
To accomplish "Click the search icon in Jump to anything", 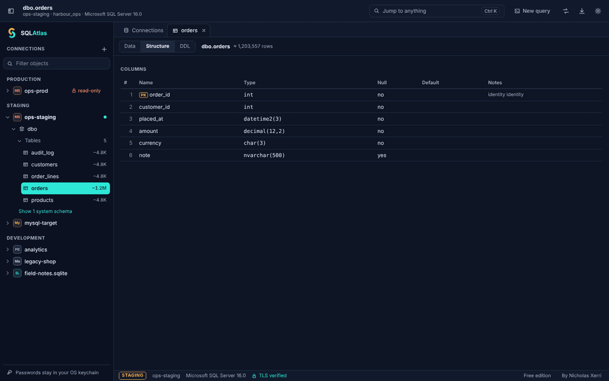I will tap(376, 11).
